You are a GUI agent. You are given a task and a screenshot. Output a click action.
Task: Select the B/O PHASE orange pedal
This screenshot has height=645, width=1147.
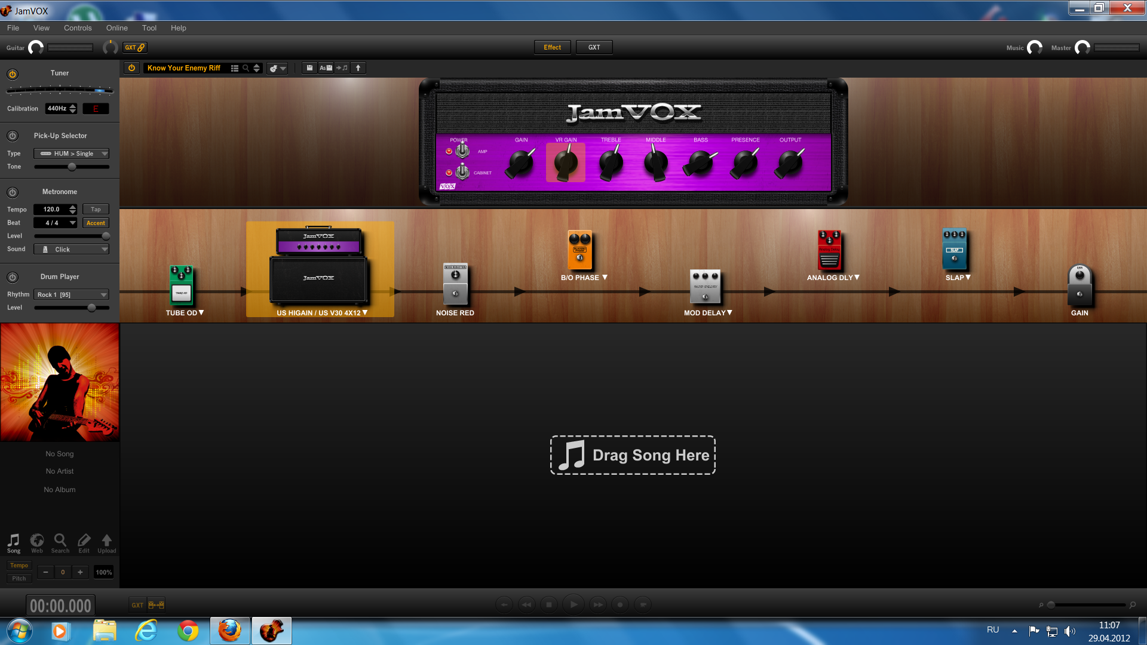(x=579, y=250)
